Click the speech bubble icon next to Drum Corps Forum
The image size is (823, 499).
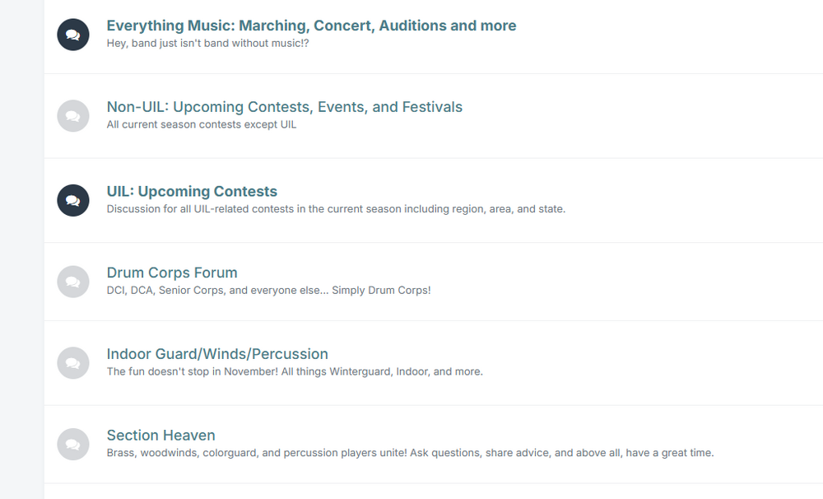72,281
